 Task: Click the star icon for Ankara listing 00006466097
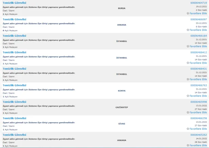point(188,30)
